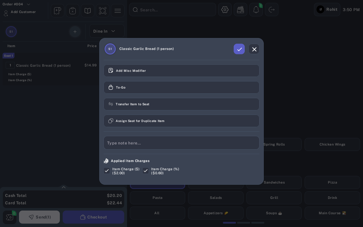Open the add ticket toolbar icon
Viewport: 363px width, 227px height.
[58, 11]
